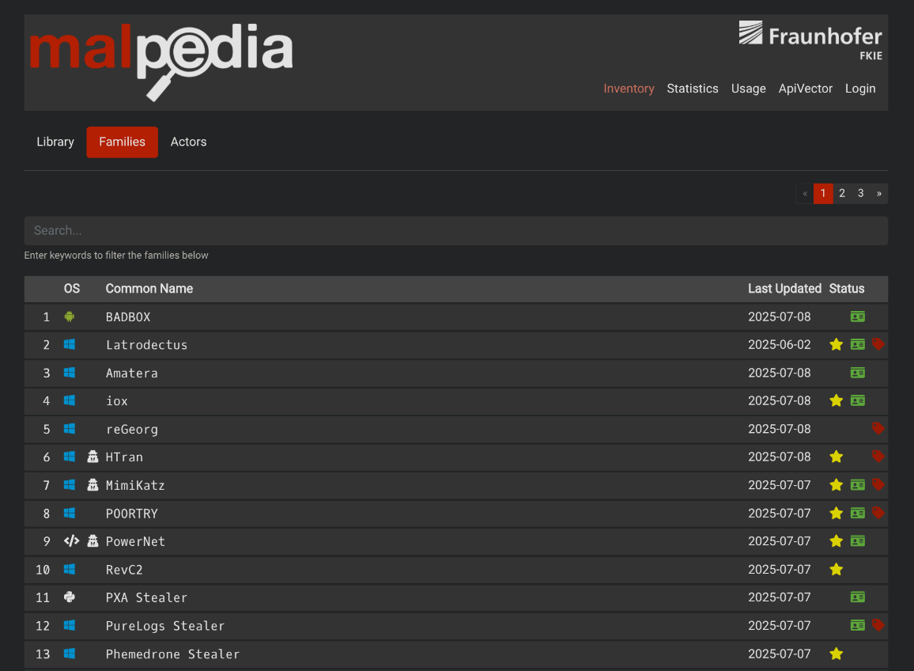Click the Windows icon in RevC2 row
The width and height of the screenshot is (914, 671).
70,569
